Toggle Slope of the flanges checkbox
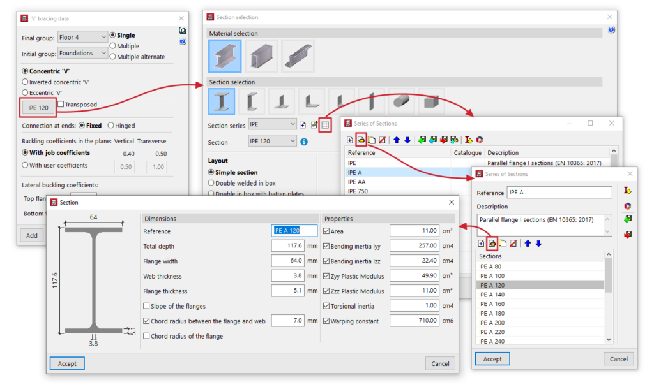Screen dimensions: 654x387 pyautogui.click(x=146, y=306)
